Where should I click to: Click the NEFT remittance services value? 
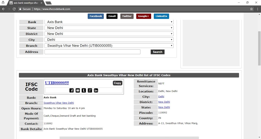pos(161,84)
